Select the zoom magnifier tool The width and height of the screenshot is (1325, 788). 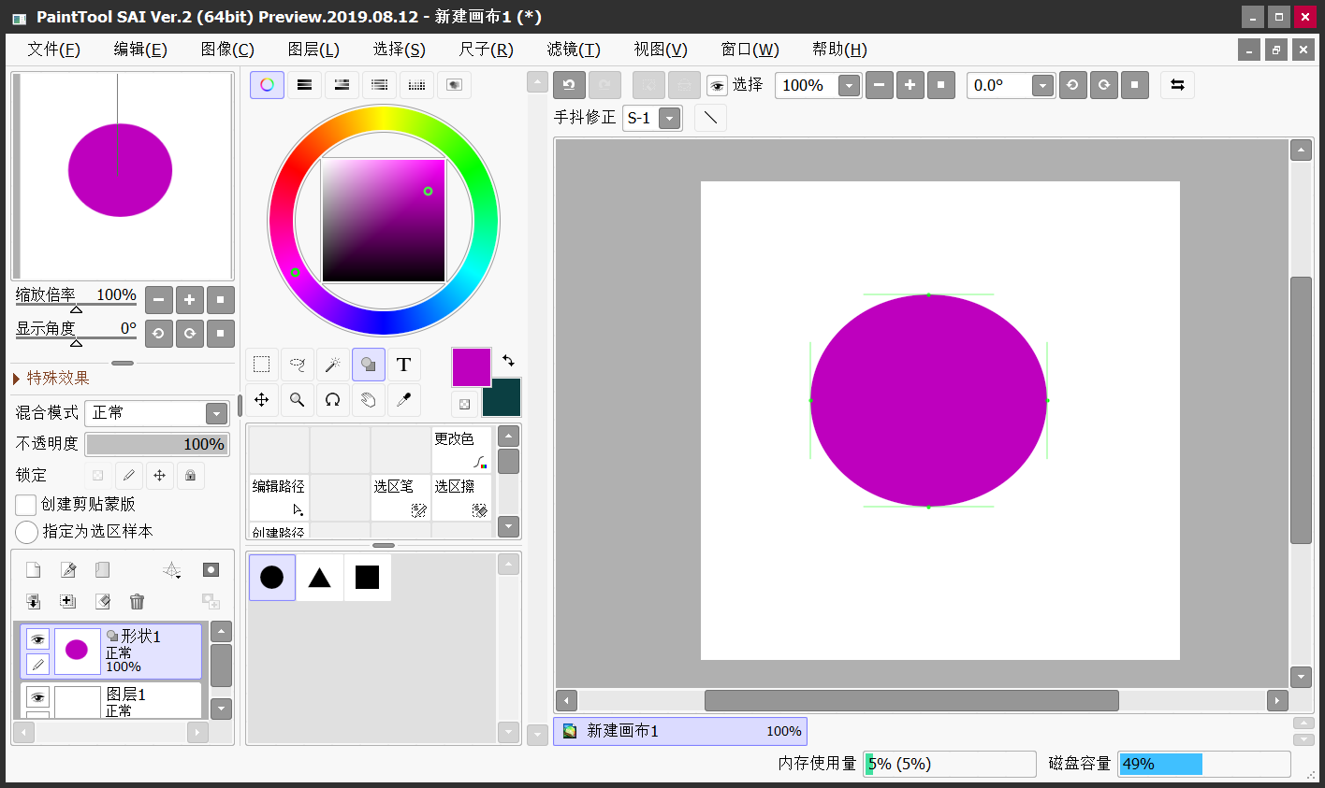point(298,400)
